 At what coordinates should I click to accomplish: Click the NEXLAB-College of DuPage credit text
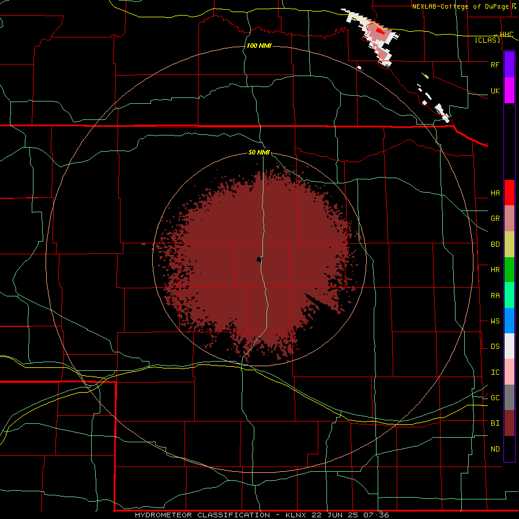(x=462, y=6)
